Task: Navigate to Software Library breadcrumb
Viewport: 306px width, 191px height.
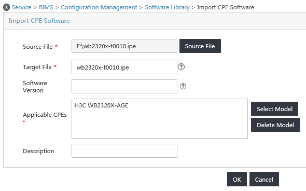Action: [x=167, y=7]
